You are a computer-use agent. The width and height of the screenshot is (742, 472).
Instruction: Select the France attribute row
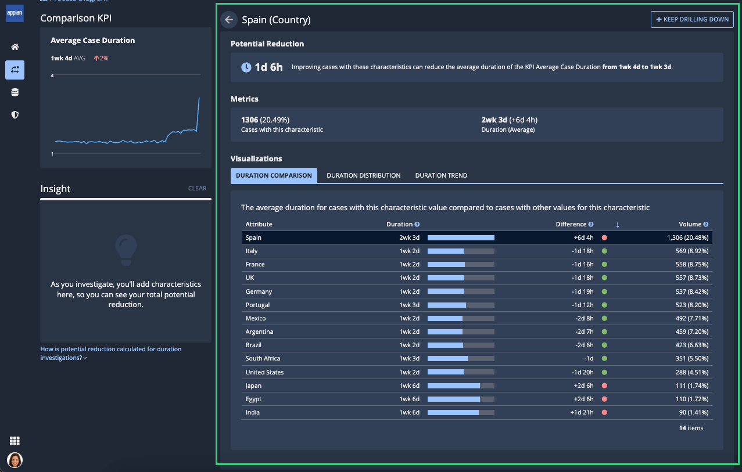(477, 264)
